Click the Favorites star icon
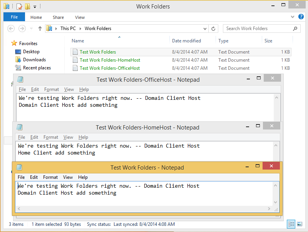The height and width of the screenshot is (232, 308). coord(14,43)
